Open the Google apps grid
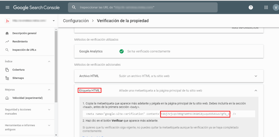The image size is (279, 137). [x=266, y=7]
